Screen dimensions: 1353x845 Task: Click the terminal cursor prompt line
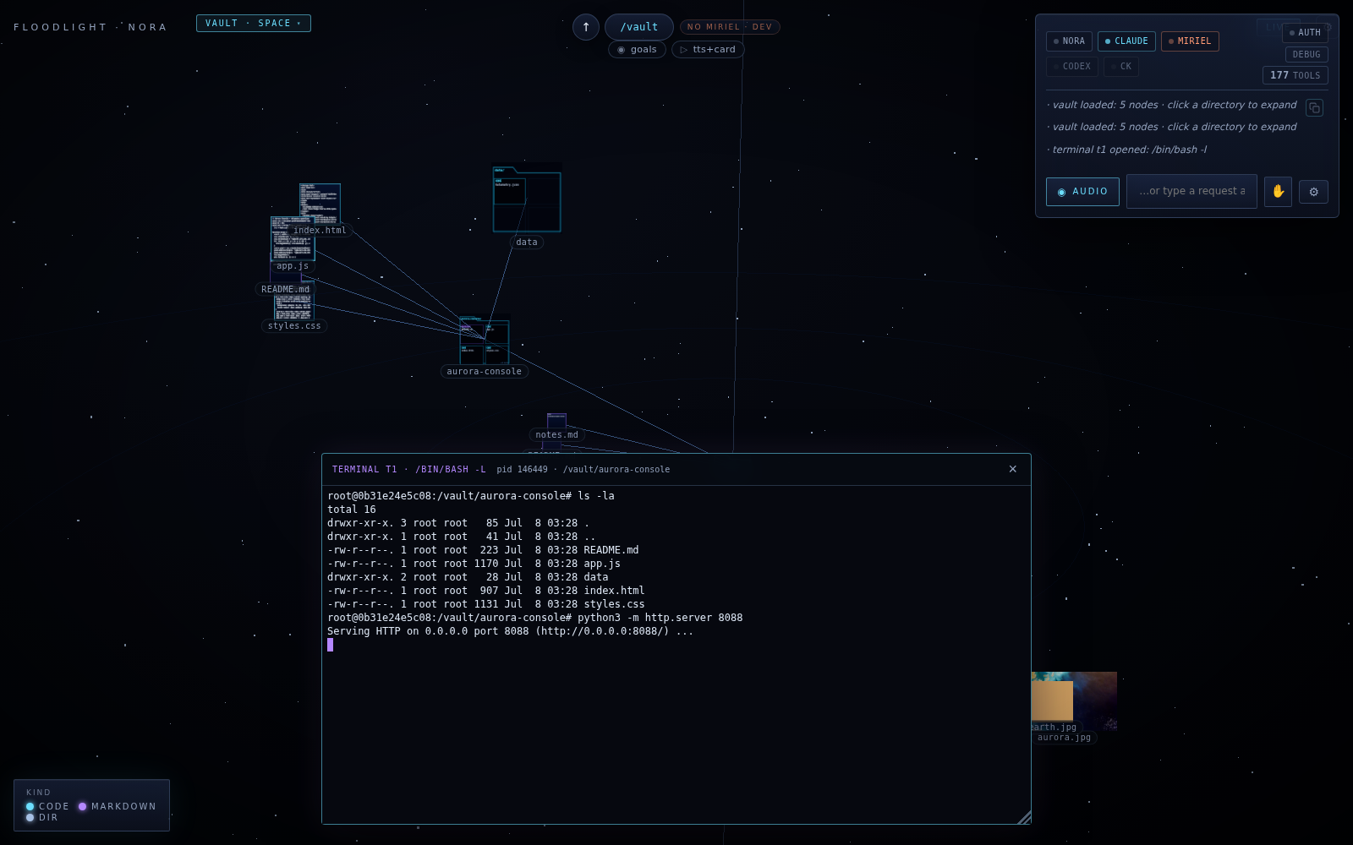(331, 645)
